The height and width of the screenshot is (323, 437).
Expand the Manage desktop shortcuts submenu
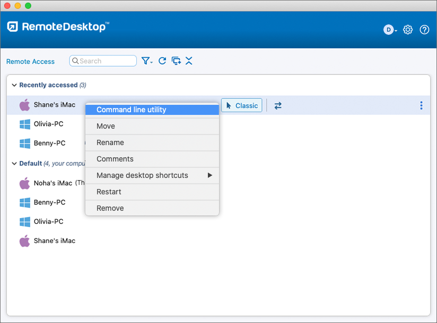pyautogui.click(x=152, y=175)
